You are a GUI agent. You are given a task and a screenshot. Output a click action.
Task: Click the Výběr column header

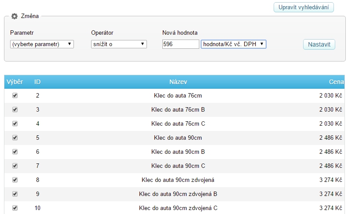point(15,82)
